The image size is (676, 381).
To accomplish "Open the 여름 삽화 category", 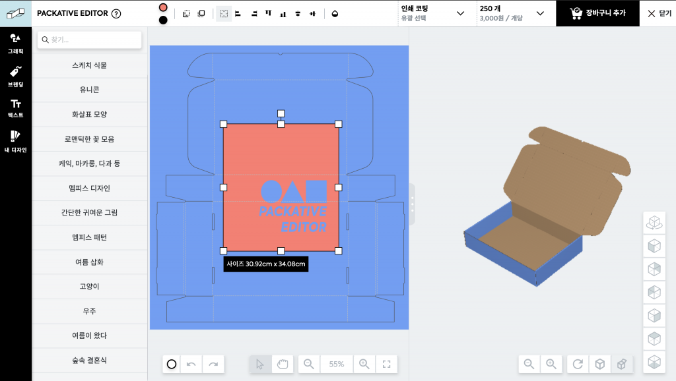I will (90, 262).
